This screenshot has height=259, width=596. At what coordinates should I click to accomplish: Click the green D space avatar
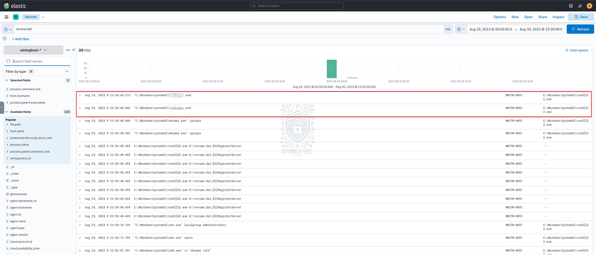tap(16, 17)
